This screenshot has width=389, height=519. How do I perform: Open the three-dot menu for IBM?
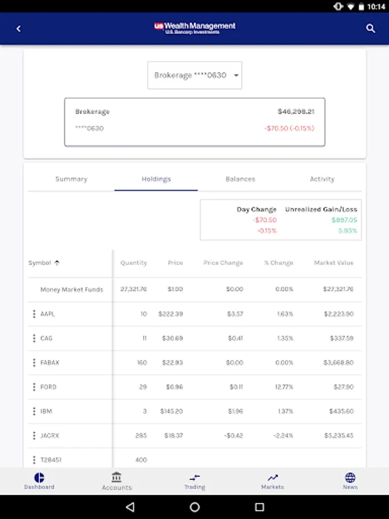click(x=34, y=411)
